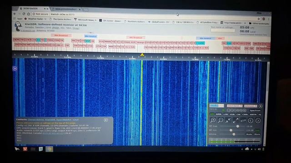Open the Weather Radar bookmark
291x163 pixels.
pos(35,19)
